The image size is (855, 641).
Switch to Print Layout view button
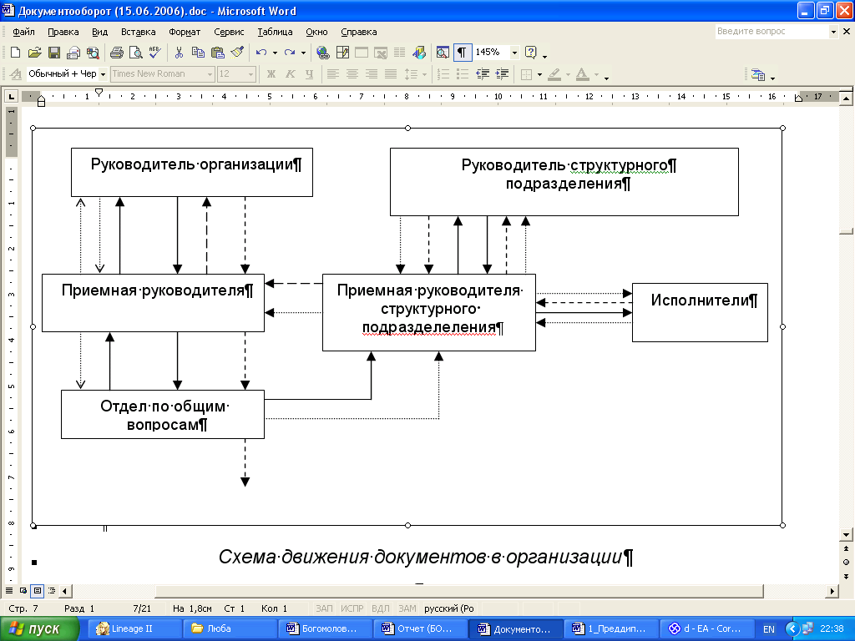click(37, 590)
